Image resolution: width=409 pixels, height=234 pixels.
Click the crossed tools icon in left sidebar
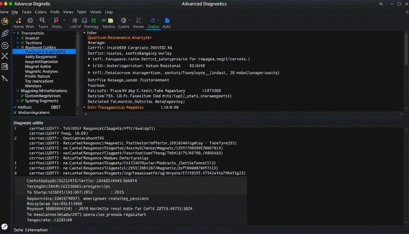(5, 56)
